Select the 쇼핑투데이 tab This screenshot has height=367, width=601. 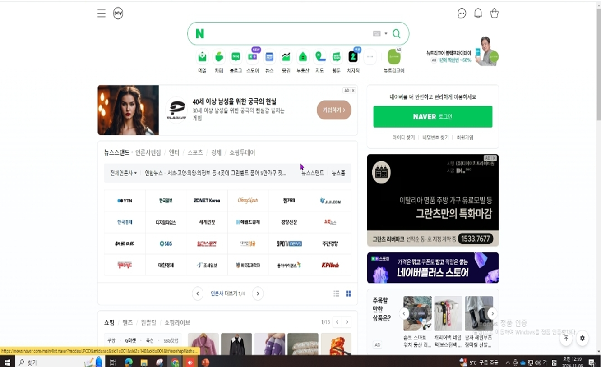pyautogui.click(x=242, y=153)
